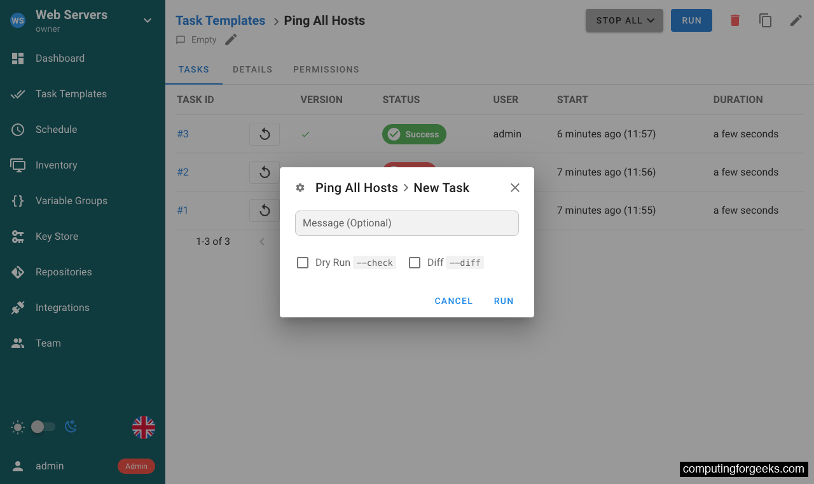
Task: Open the Details tab
Action: click(252, 69)
